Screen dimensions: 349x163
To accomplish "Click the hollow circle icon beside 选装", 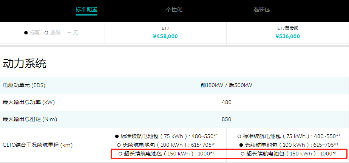I will tap(46, 33).
